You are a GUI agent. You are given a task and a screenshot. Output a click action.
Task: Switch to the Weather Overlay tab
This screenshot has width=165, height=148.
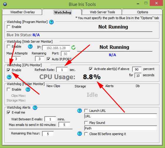click(x=22, y=12)
